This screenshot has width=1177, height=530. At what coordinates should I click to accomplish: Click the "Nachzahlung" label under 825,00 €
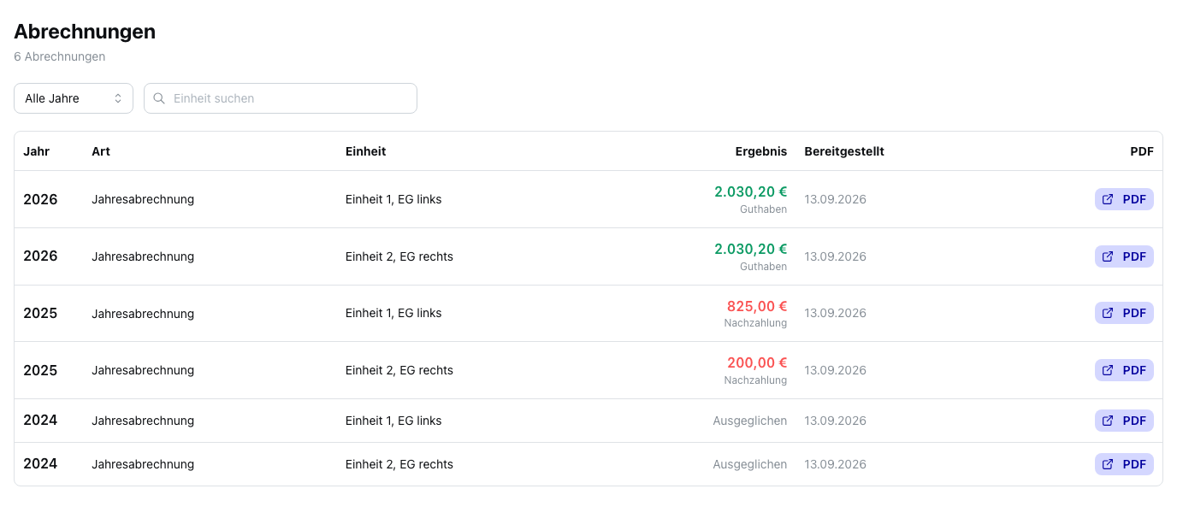[756, 323]
